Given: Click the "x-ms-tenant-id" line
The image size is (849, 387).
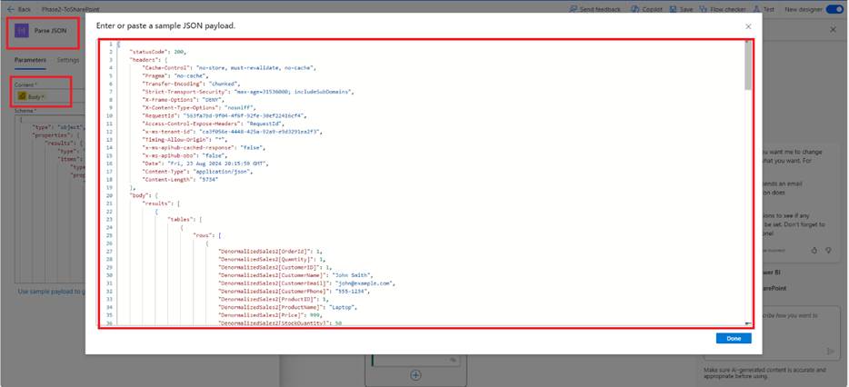Looking at the screenshot, I should pos(232,132).
